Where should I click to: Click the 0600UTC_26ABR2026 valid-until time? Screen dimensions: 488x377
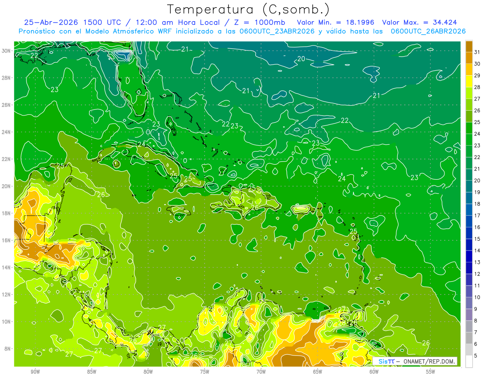click(428, 31)
